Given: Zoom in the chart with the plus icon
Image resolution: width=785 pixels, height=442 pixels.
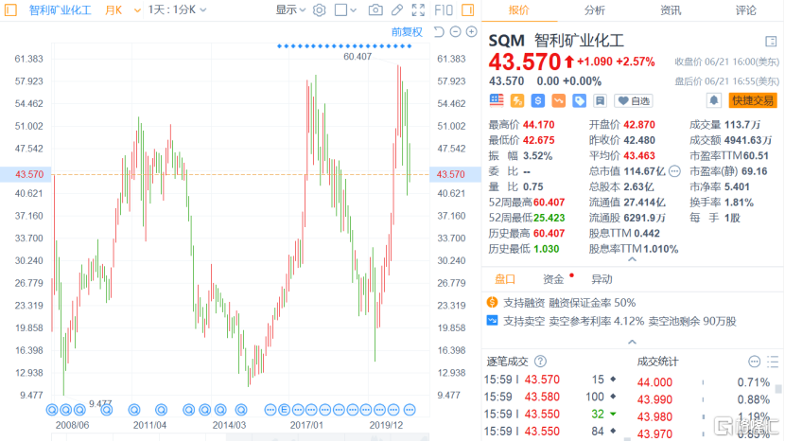Looking at the screenshot, I should click(x=471, y=31).
